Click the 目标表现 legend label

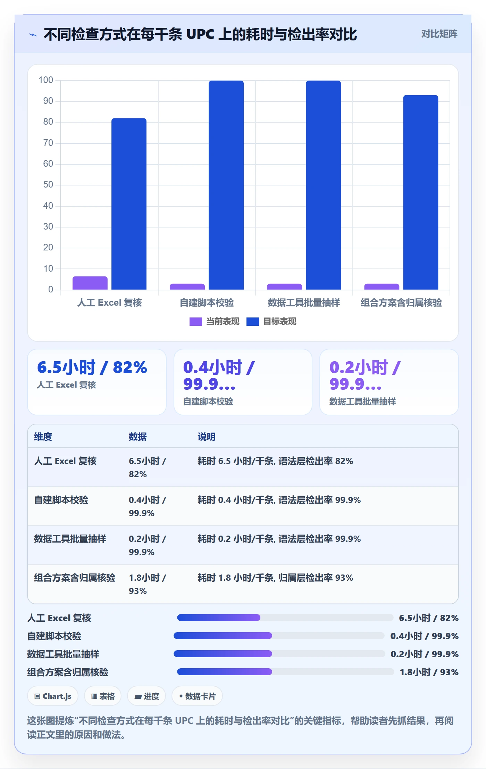[279, 322]
